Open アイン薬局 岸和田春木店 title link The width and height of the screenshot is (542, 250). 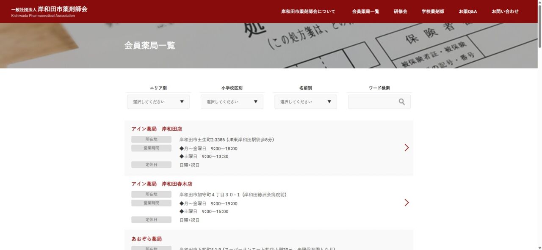point(162,184)
